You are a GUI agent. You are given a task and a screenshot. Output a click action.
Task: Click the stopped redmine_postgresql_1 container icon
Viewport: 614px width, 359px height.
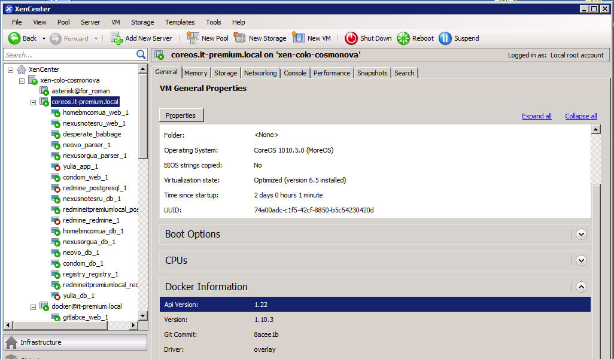point(56,188)
